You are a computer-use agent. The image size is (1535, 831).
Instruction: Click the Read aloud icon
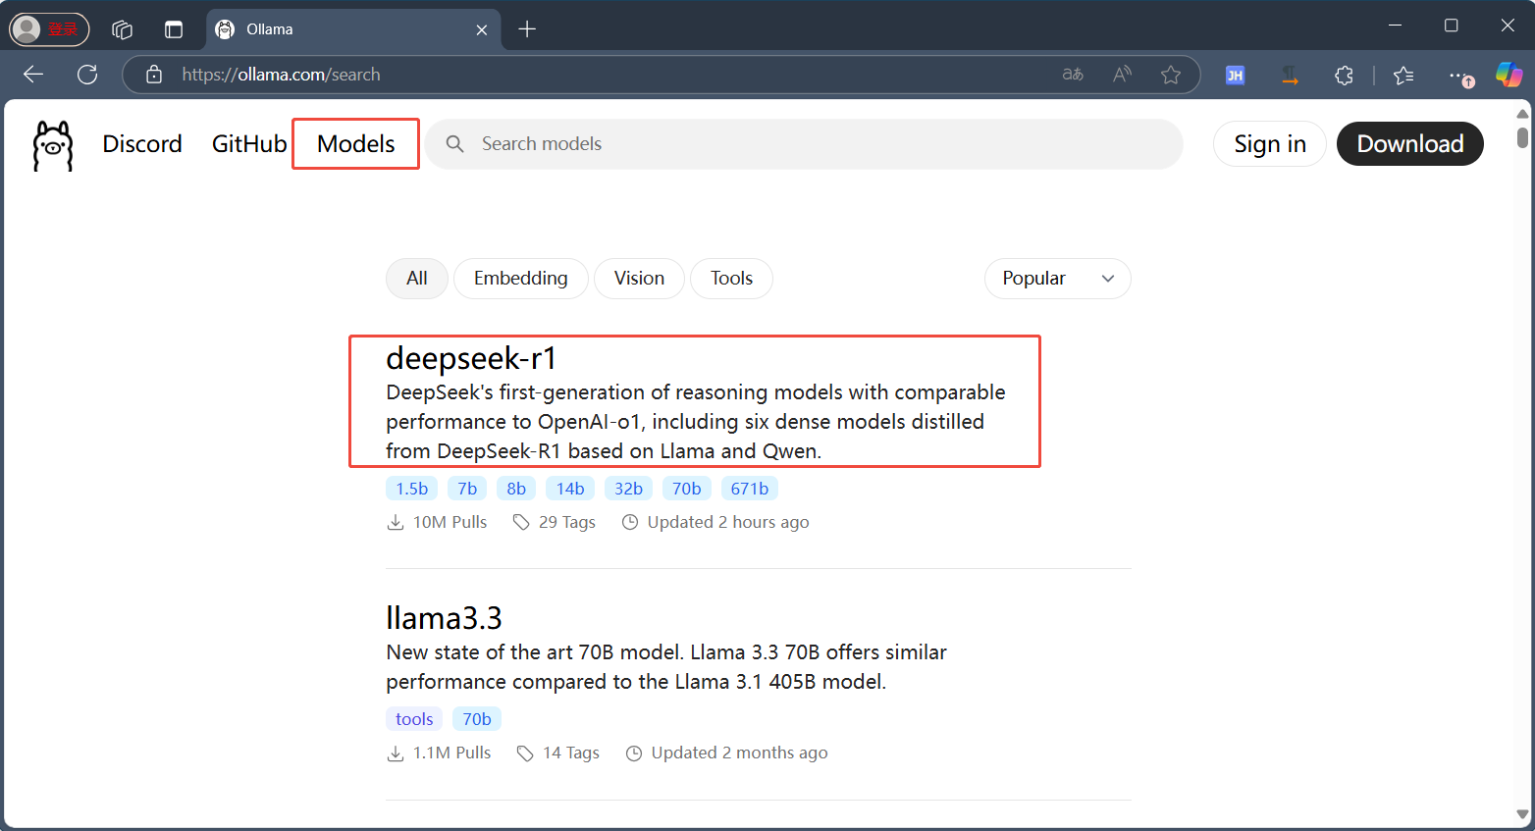[x=1122, y=75]
